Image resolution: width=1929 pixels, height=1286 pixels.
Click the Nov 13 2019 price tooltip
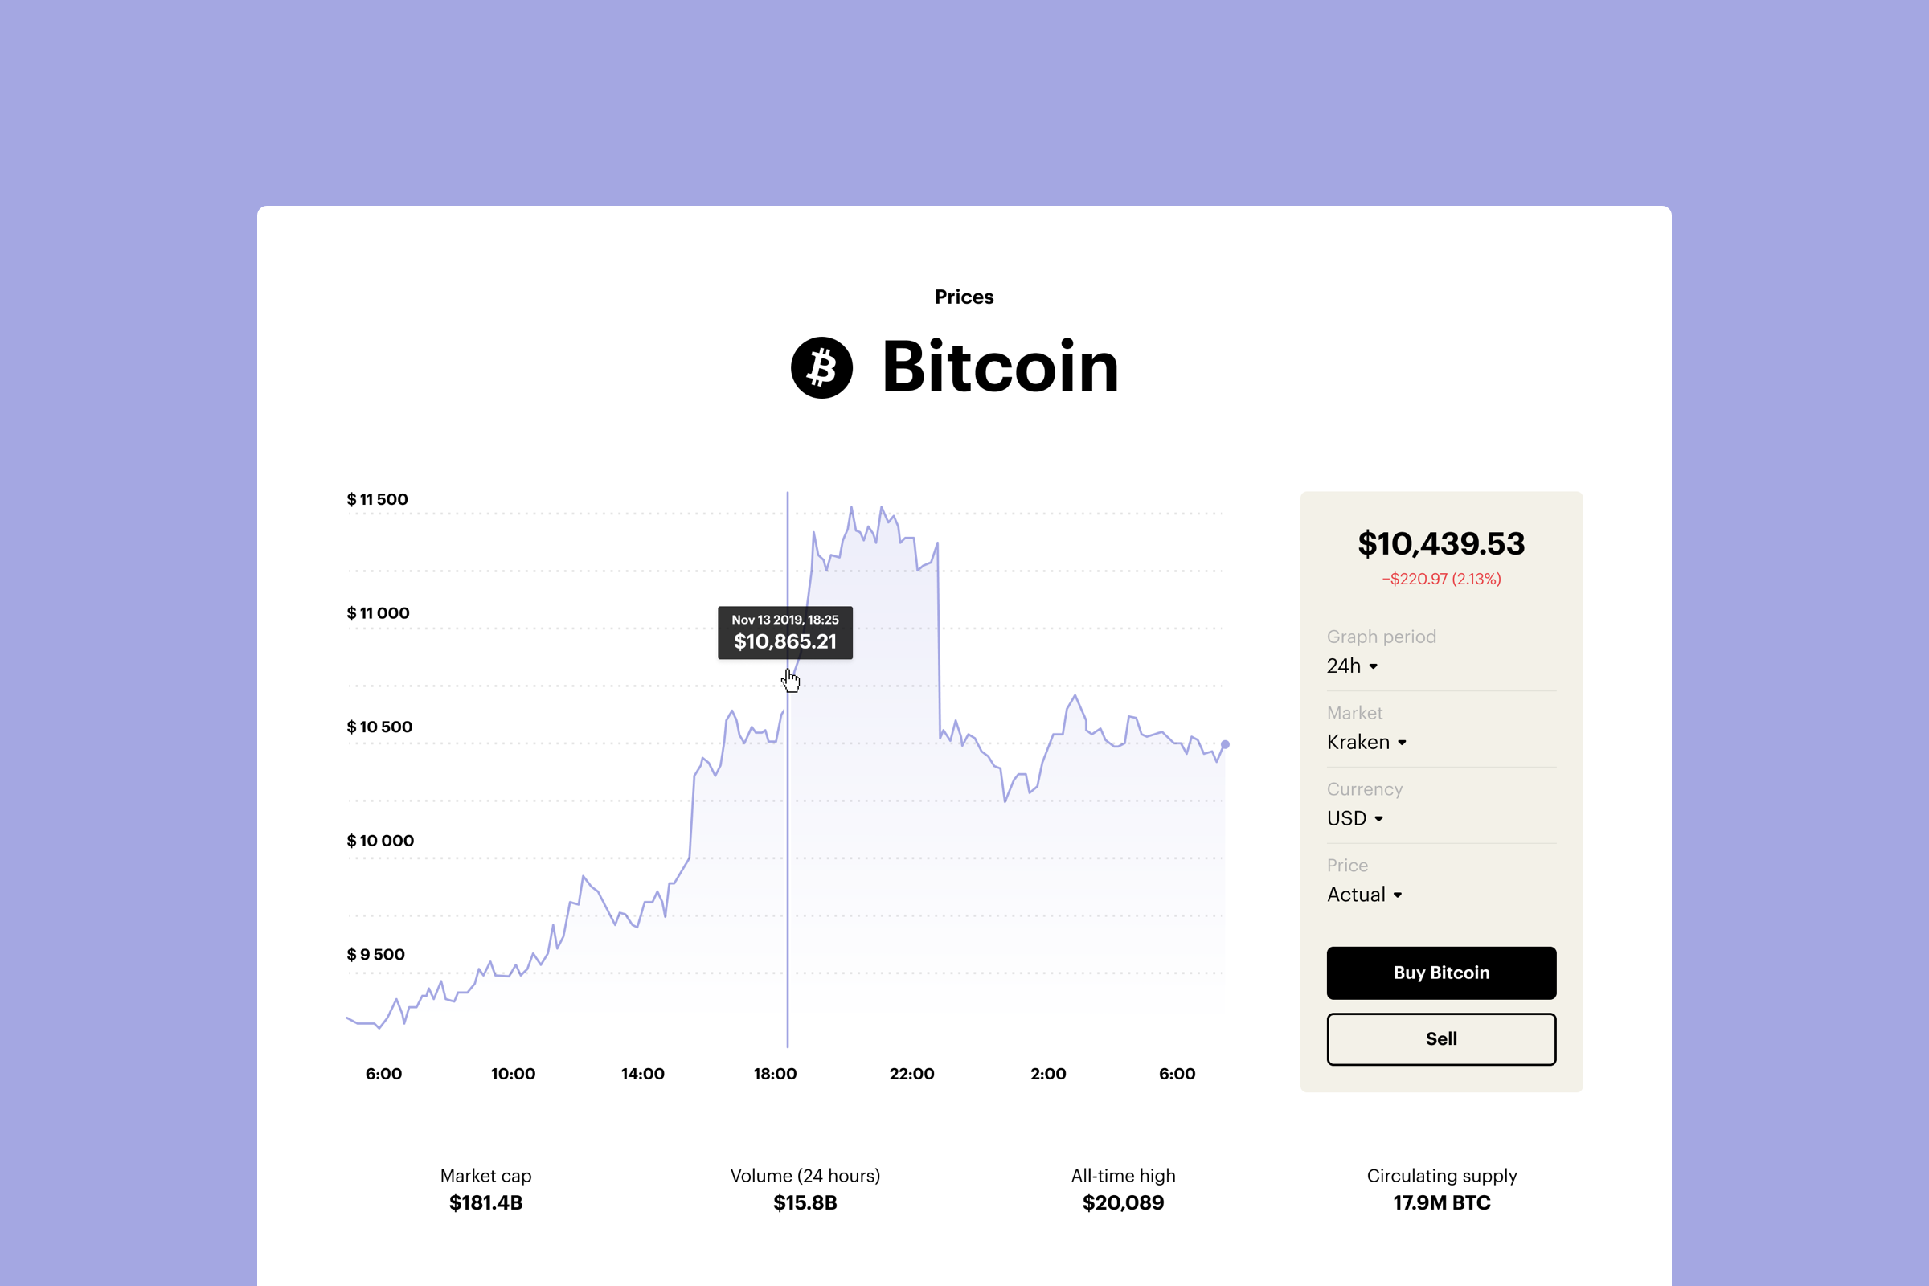tap(785, 633)
